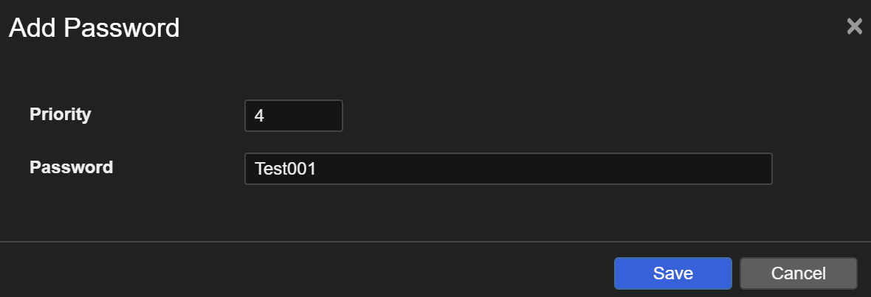Viewport: 871px width, 297px height.
Task: Select the Priority number box
Action: [x=293, y=116]
